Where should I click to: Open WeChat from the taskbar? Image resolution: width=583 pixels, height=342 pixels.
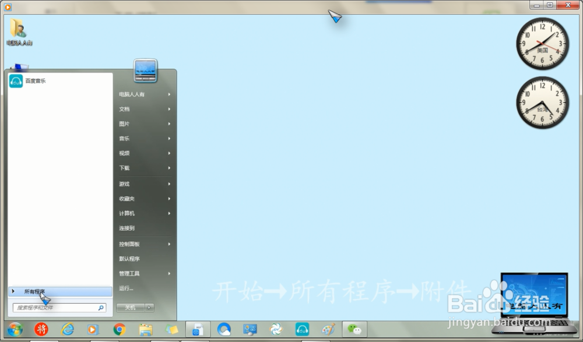pyautogui.click(x=354, y=329)
